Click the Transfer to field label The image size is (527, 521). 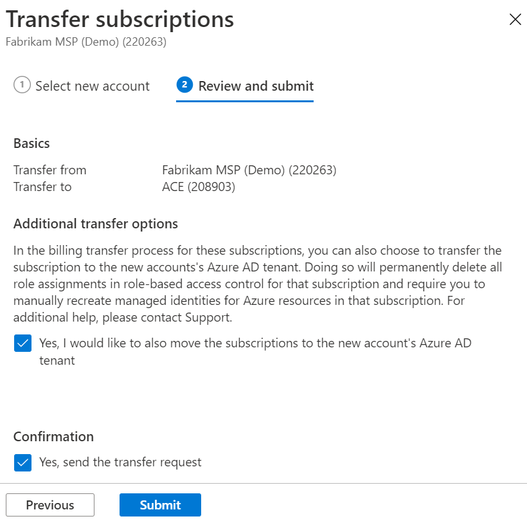click(x=42, y=187)
